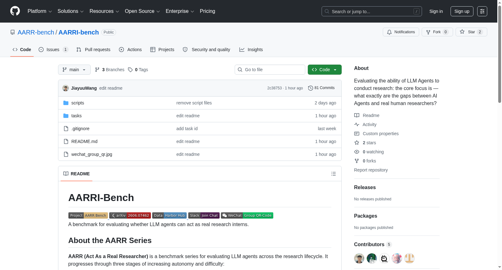
Task: Click the .gitignore file icon
Action: [x=66, y=129]
